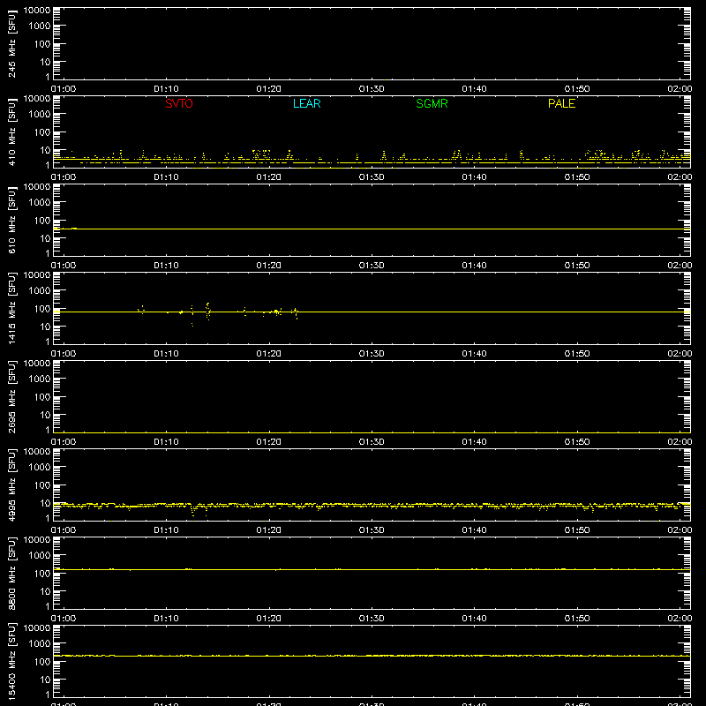Click the 100 tick value on 610 MHz axis
The height and width of the screenshot is (706, 706).
(x=42, y=221)
